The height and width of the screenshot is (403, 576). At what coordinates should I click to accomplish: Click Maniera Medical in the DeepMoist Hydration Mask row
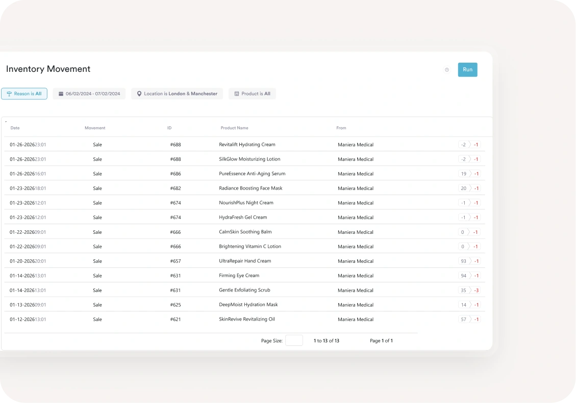point(356,305)
